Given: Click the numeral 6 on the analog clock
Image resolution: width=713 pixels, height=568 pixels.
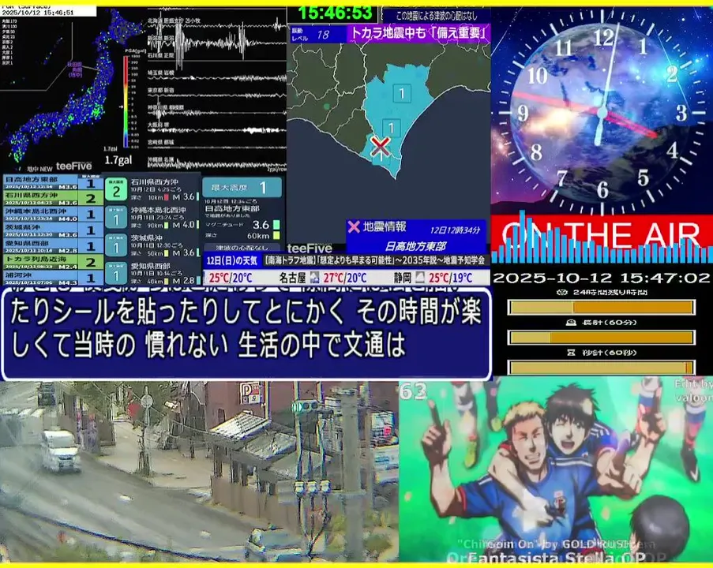Looking at the screenshot, I should pos(602,190).
